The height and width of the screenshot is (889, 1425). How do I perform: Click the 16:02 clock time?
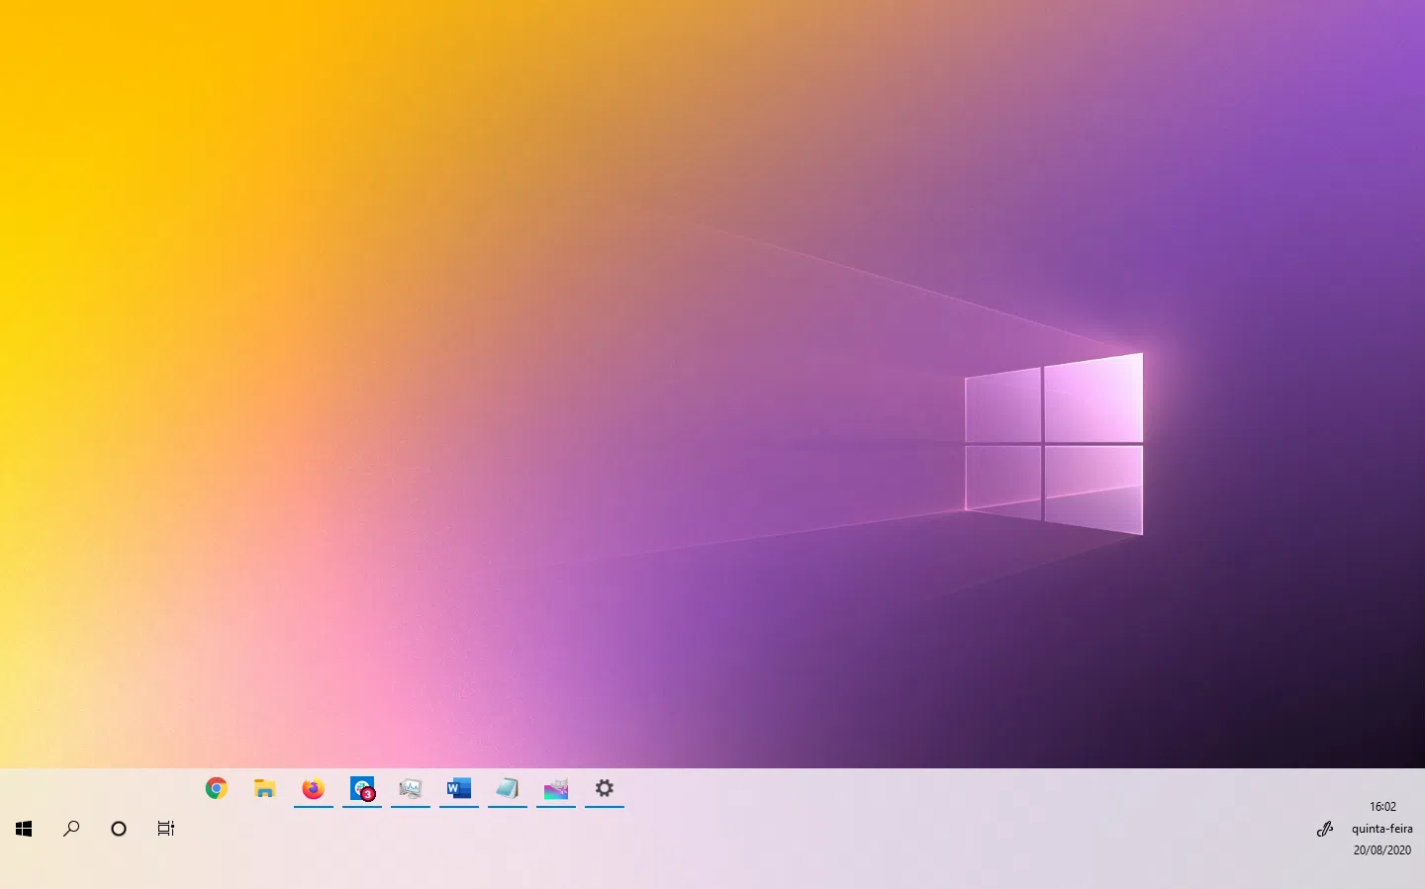pos(1382,807)
